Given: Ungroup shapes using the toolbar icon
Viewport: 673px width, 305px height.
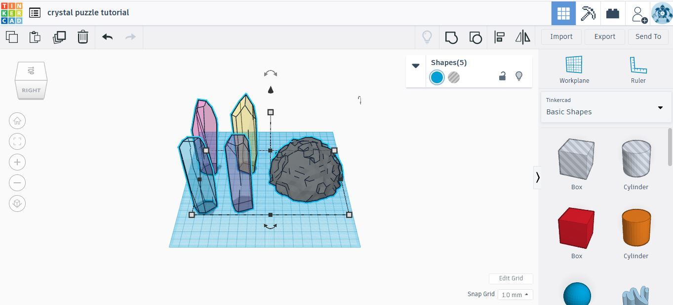Looking at the screenshot, I should click(475, 37).
